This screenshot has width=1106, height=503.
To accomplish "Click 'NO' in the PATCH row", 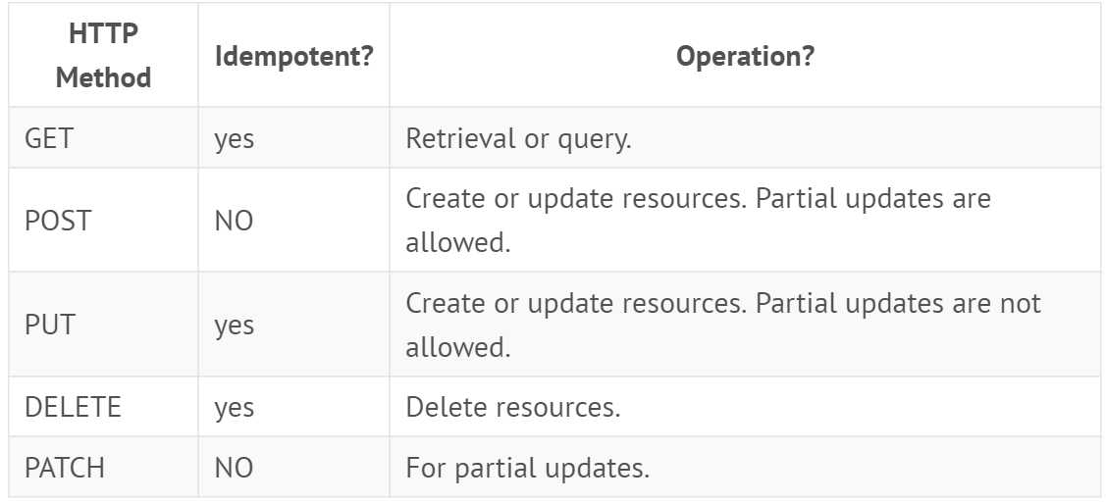I will pyautogui.click(x=234, y=468).
